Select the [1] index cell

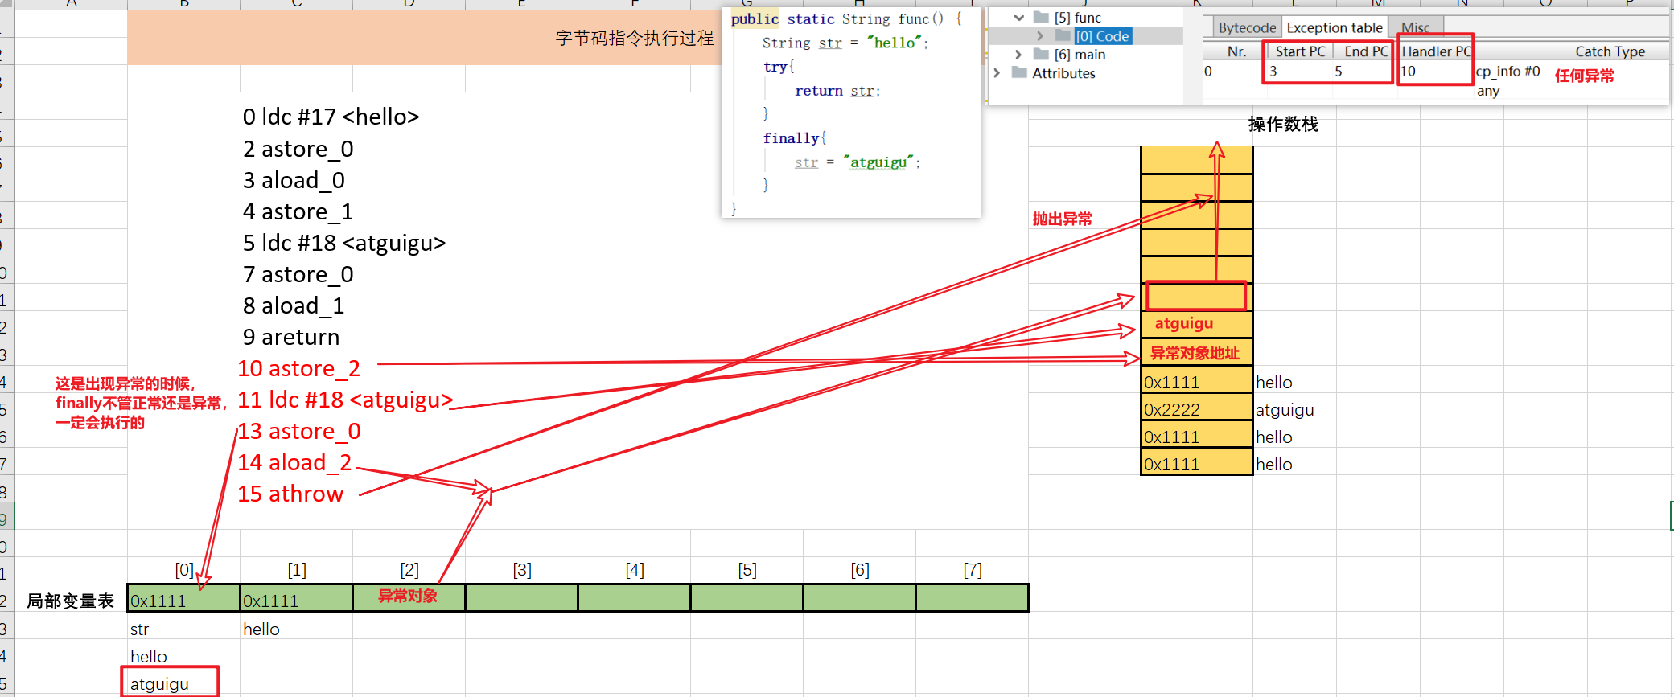(x=297, y=570)
